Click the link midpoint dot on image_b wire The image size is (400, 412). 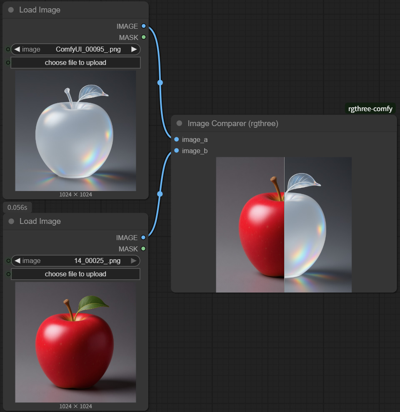click(160, 194)
